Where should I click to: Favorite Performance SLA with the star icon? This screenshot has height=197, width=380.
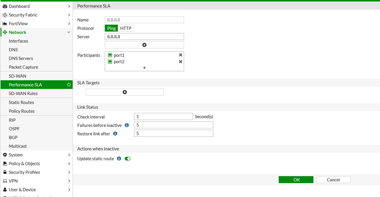click(x=69, y=85)
